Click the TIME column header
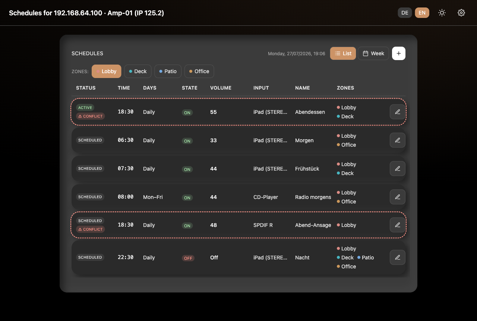477x321 pixels. click(x=124, y=88)
